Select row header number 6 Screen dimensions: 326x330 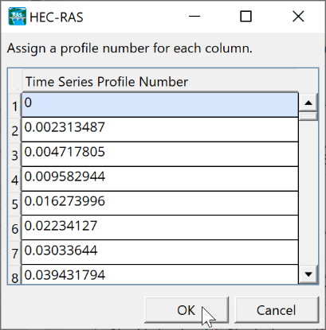click(15, 228)
